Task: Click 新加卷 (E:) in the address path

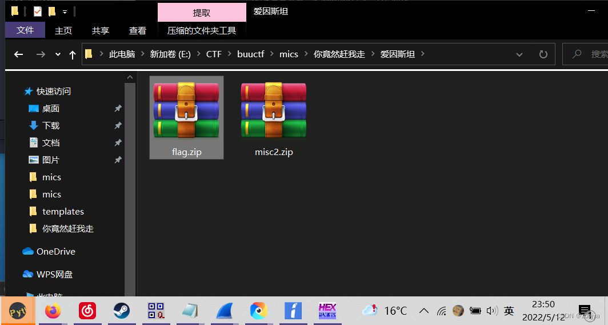Action: point(170,54)
